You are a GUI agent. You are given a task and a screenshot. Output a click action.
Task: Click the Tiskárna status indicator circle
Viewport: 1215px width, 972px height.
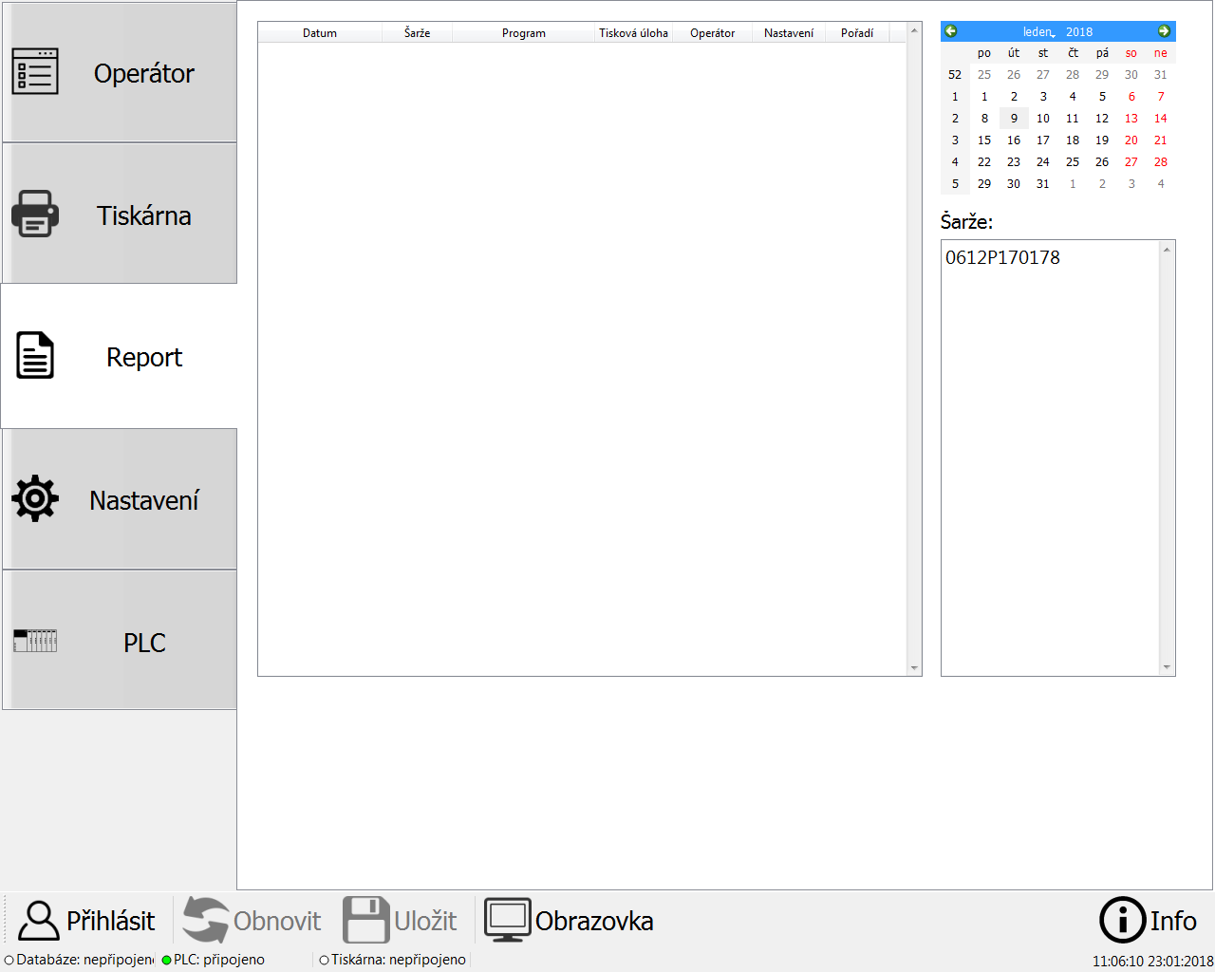tap(324, 961)
